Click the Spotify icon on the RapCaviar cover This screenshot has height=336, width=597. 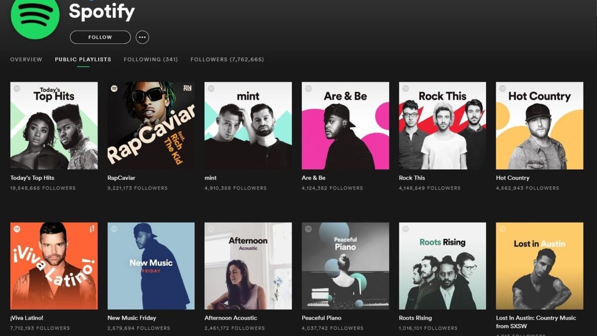tap(113, 90)
